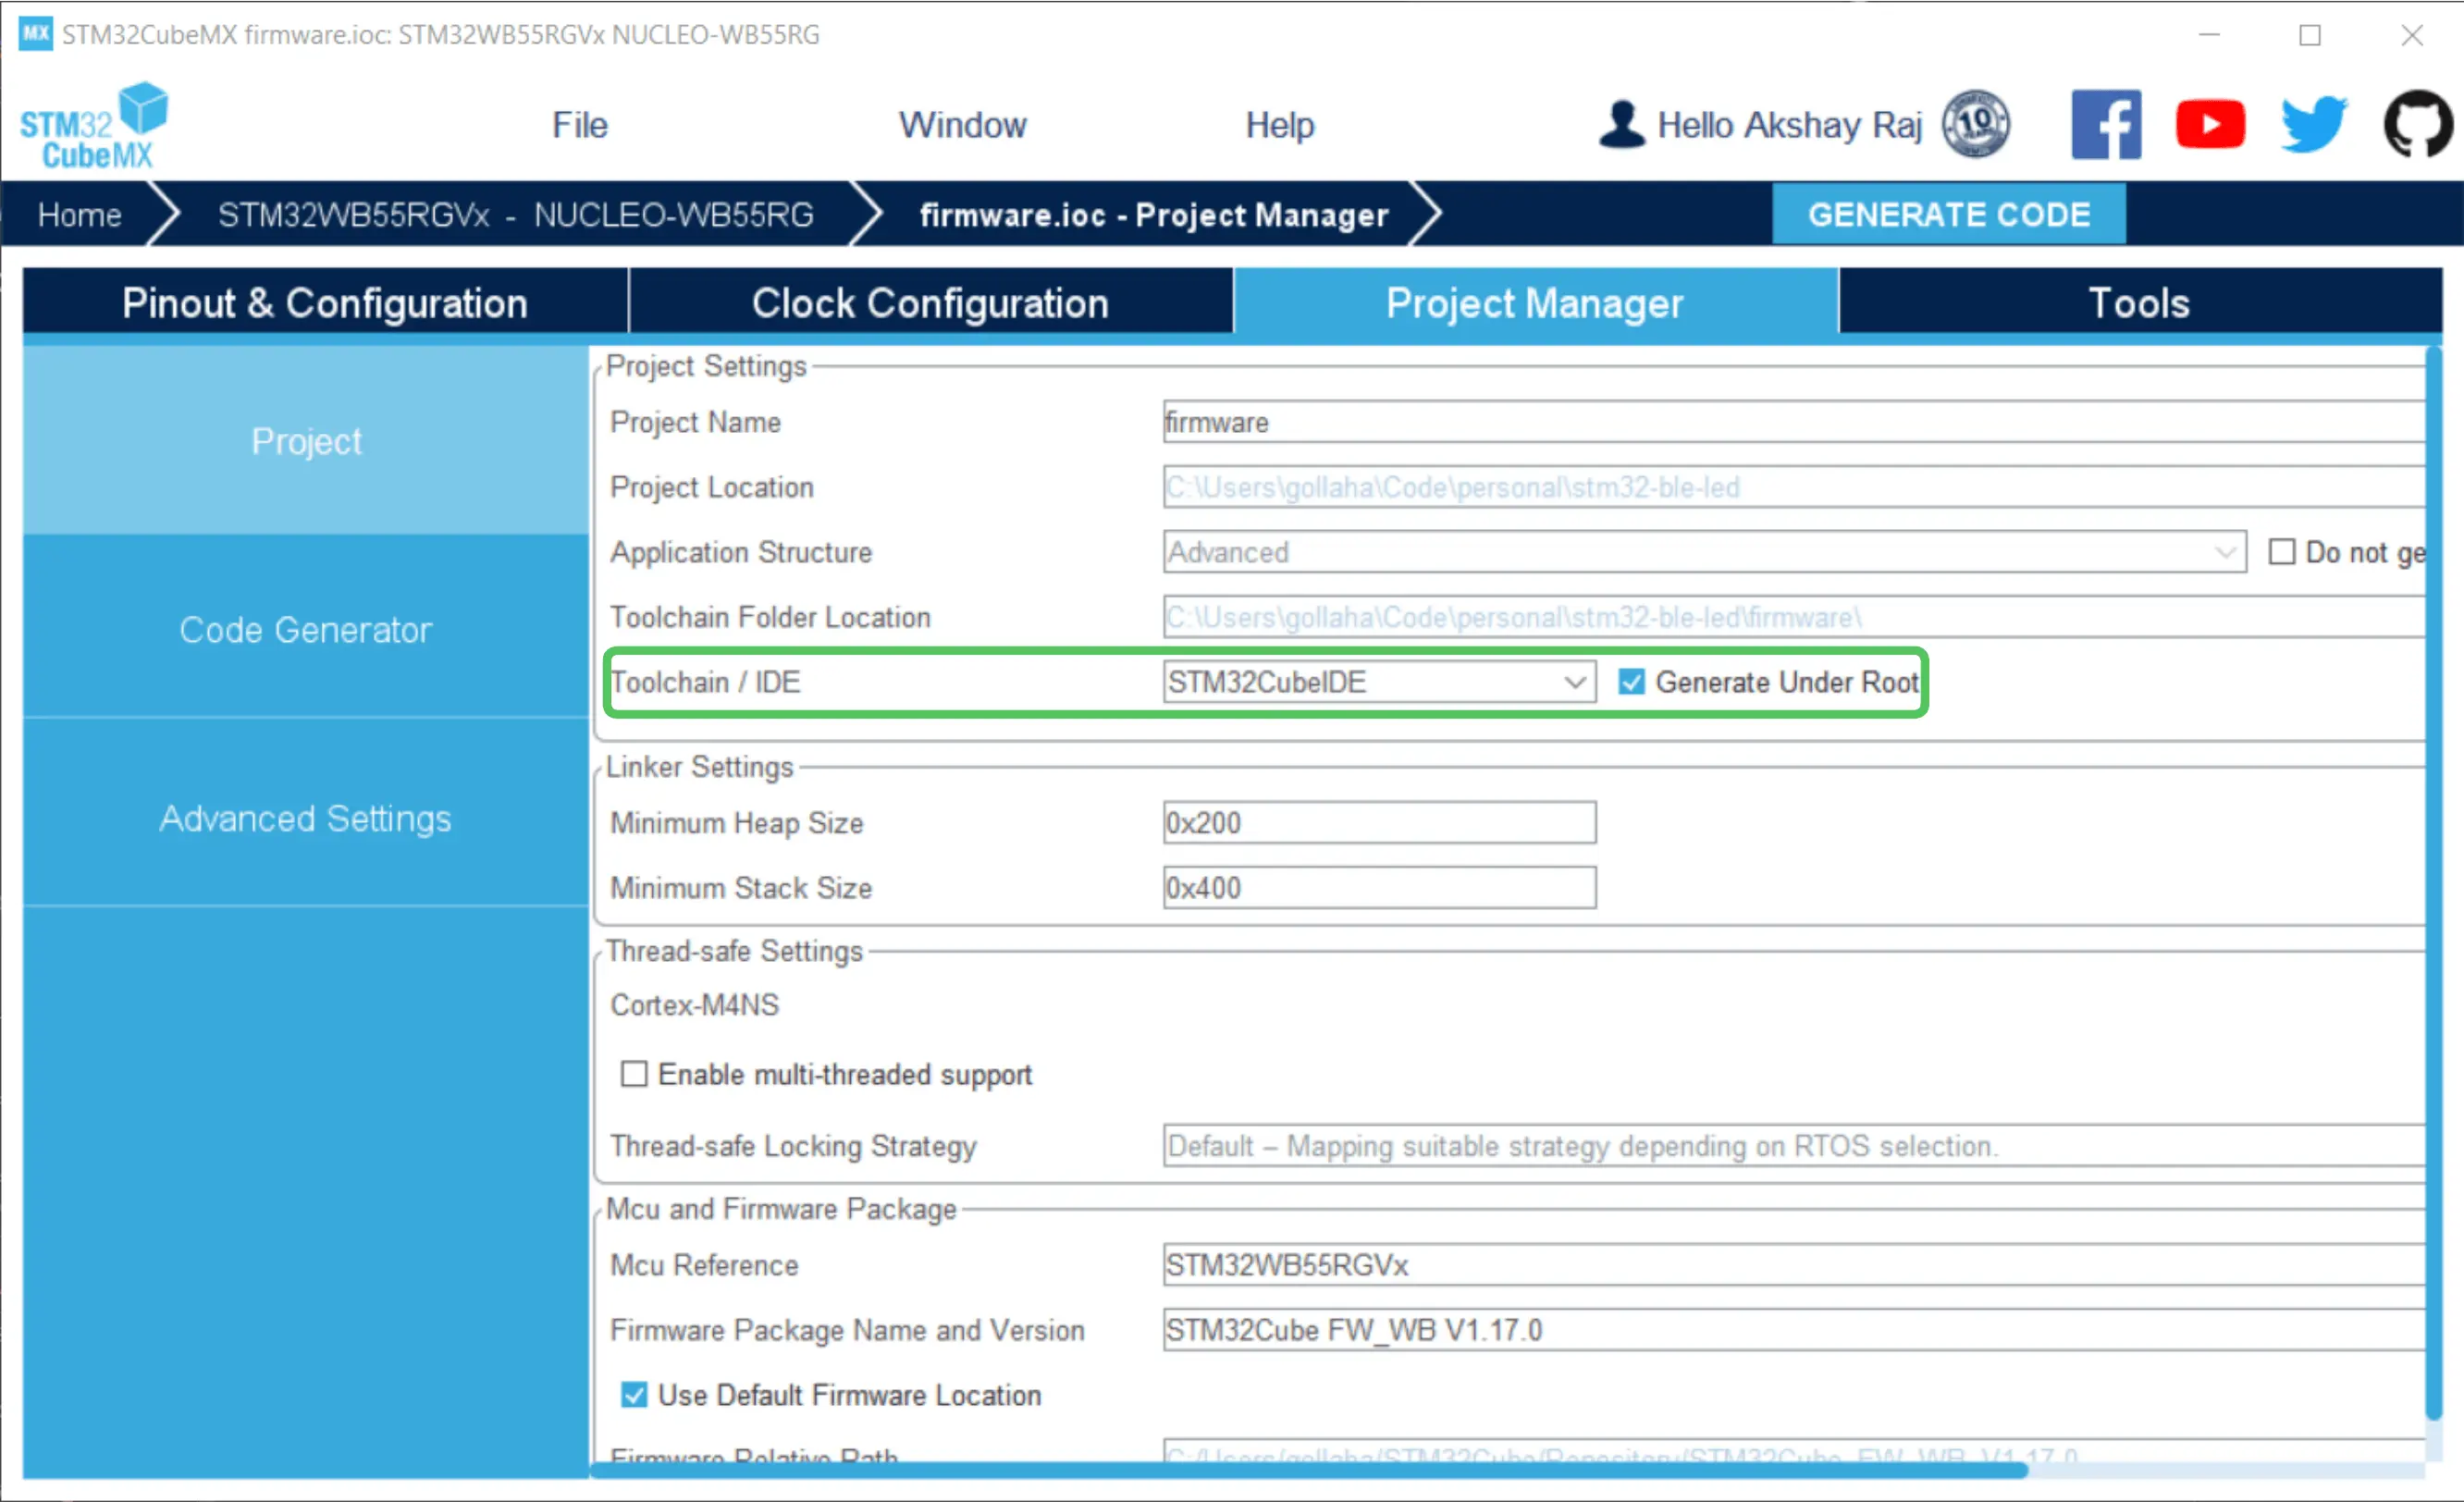The height and width of the screenshot is (1502, 2464).
Task: Click the MX app icon in title bar
Action: pos(35,34)
